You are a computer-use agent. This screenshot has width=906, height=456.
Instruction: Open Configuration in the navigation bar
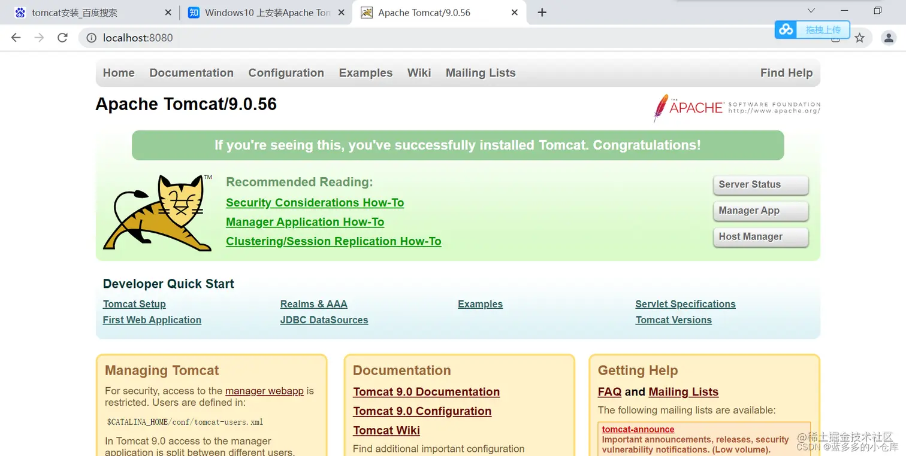(x=286, y=73)
